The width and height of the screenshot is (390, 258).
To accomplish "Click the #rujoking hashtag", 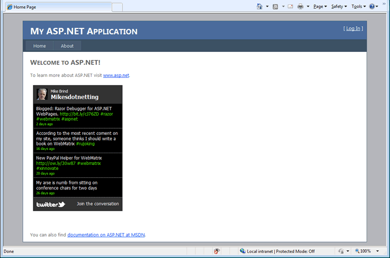I will tap(85, 144).
